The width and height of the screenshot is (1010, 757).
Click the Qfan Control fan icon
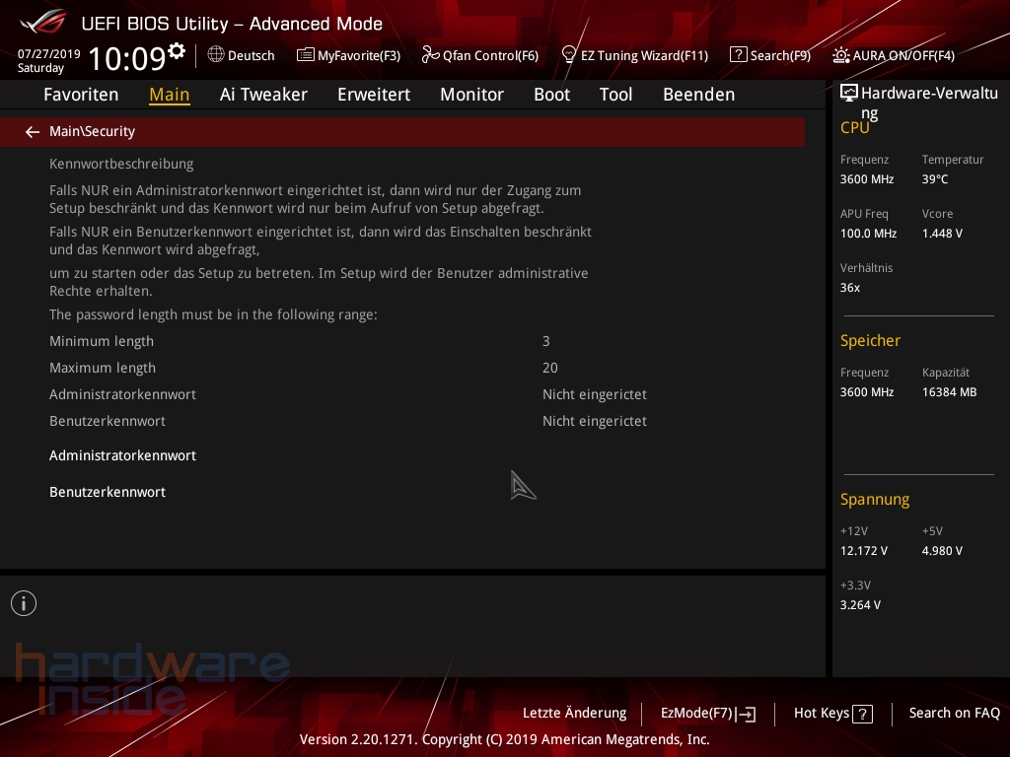pyautogui.click(x=430, y=55)
